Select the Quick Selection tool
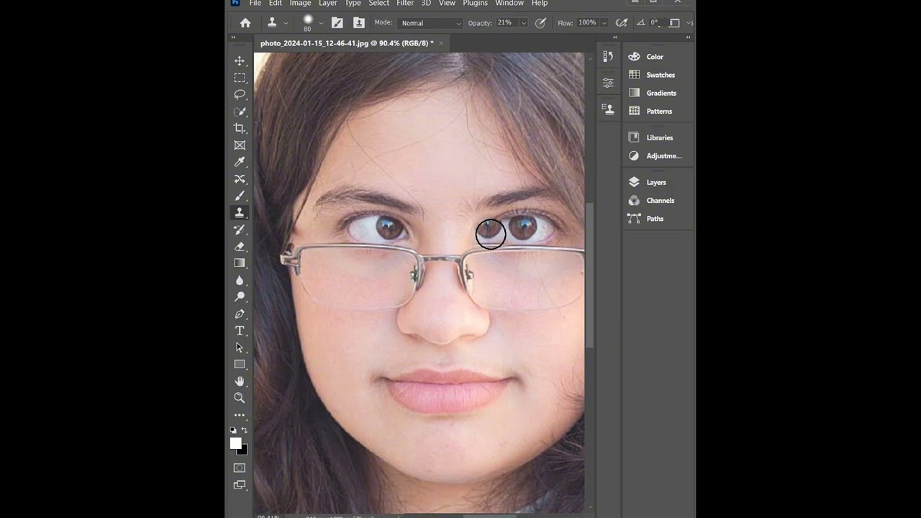The width and height of the screenshot is (921, 518). [x=240, y=112]
